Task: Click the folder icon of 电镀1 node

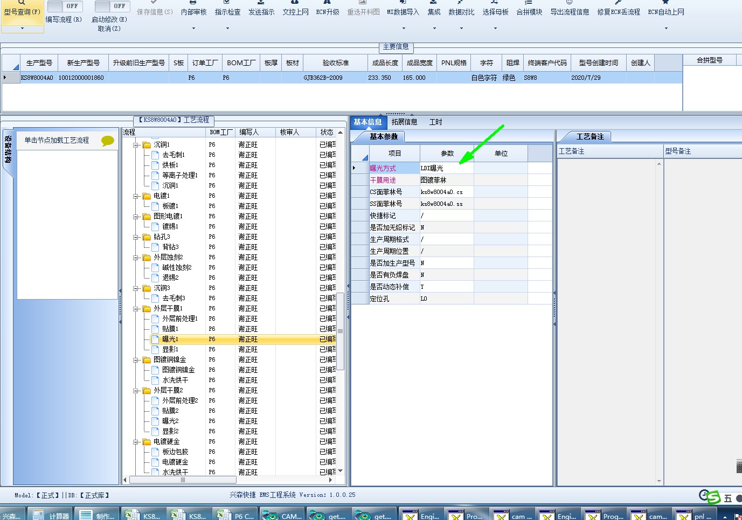Action: [147, 196]
